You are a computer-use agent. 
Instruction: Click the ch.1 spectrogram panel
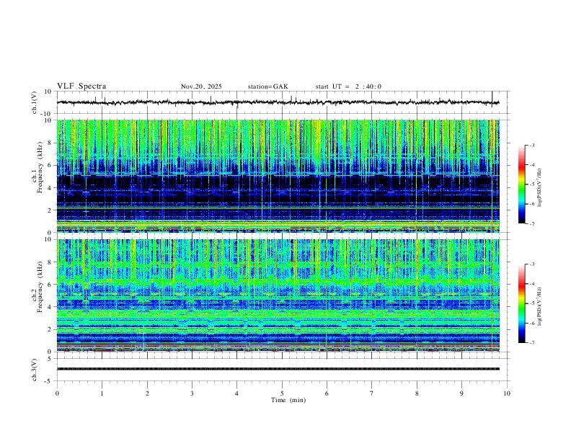[x=278, y=176]
